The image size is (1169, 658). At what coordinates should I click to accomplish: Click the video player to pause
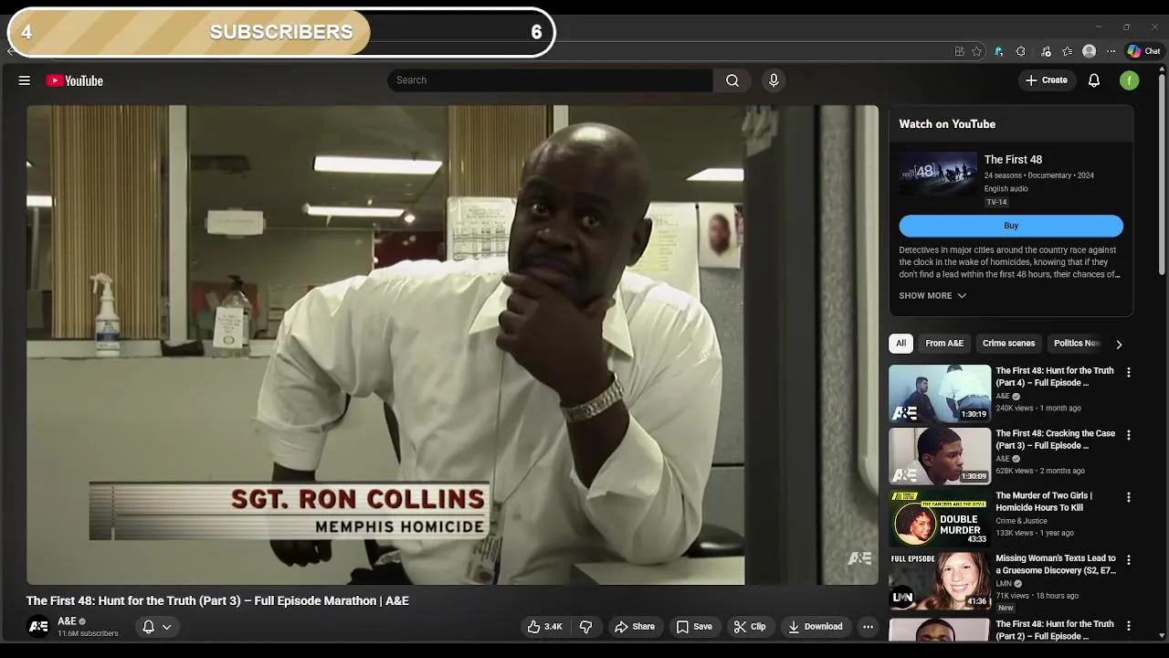[452, 345]
